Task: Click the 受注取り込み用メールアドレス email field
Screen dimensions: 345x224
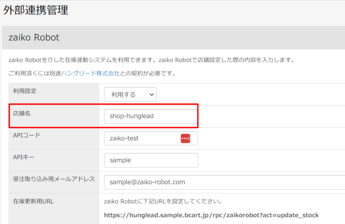Action: [x=224, y=182]
